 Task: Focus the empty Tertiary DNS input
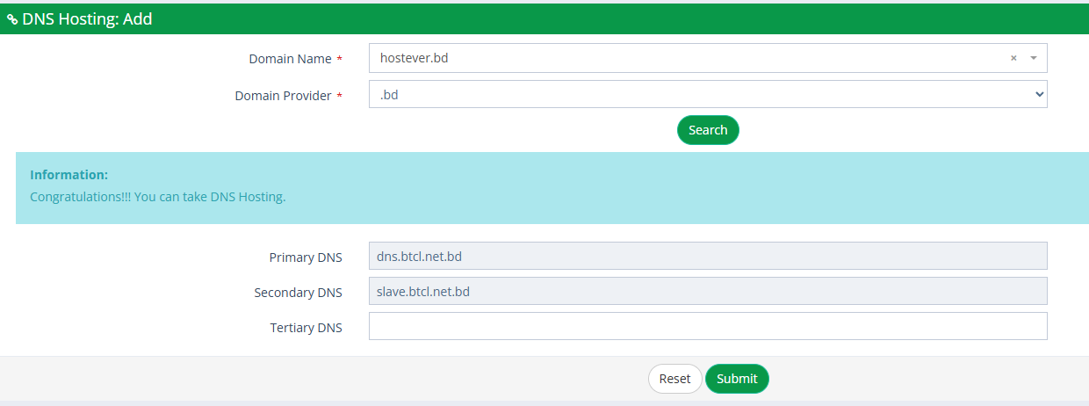[707, 326]
